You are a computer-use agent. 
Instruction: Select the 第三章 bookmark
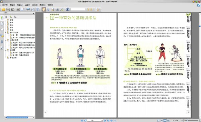pos(23,42)
